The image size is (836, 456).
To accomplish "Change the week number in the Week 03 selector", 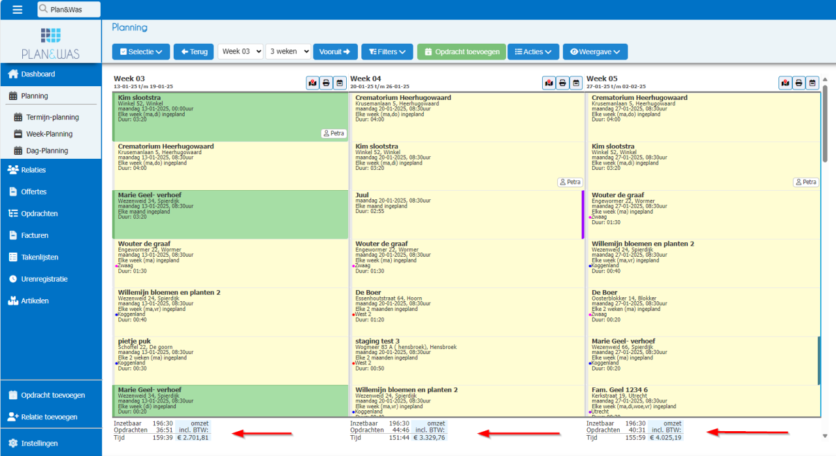I will click(x=240, y=52).
